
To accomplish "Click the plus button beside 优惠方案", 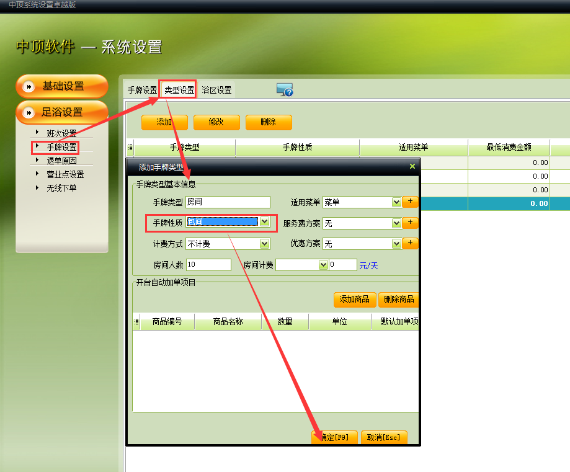I will [410, 243].
